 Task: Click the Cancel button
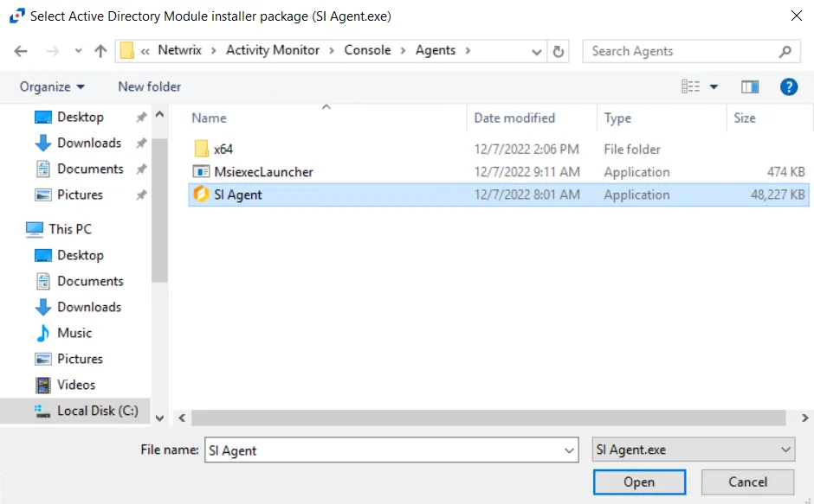(x=747, y=482)
